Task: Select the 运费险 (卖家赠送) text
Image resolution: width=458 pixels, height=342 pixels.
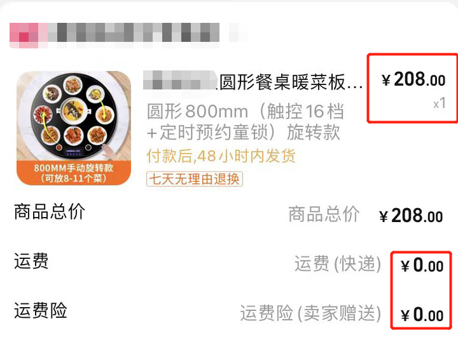Action: (311, 313)
